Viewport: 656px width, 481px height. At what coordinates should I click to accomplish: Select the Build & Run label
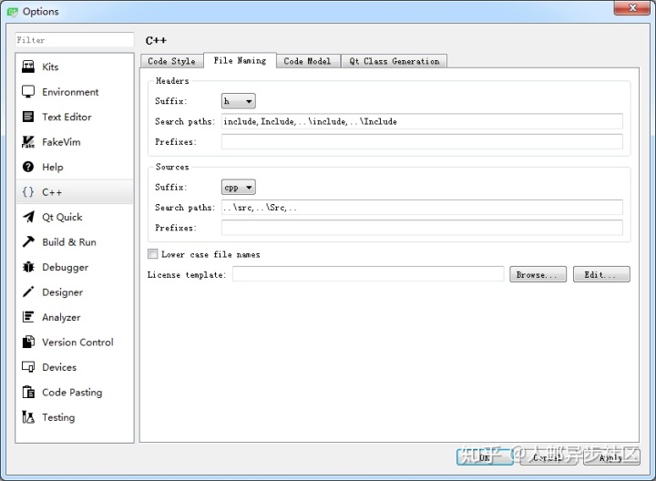[x=69, y=242]
